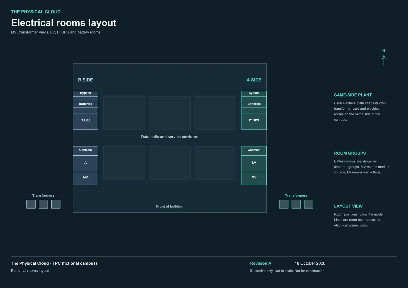Image resolution: width=408 pixels, height=288 pixels.
Task: Select the B side Batteries room
Action: [x=85, y=105]
